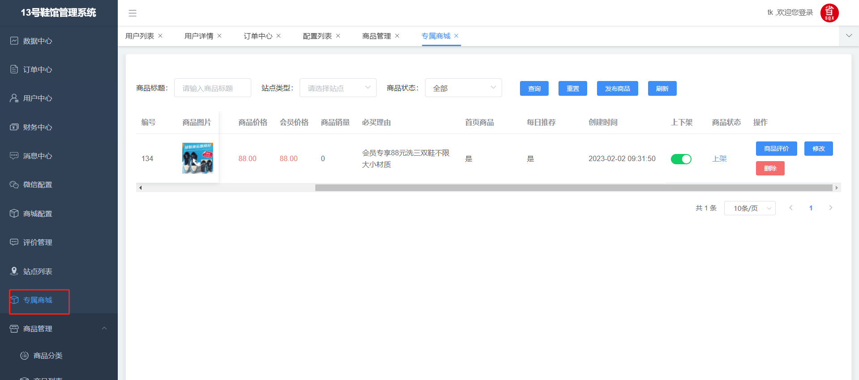Open 站点列表 from the sidebar
859x380 pixels.
[38, 271]
